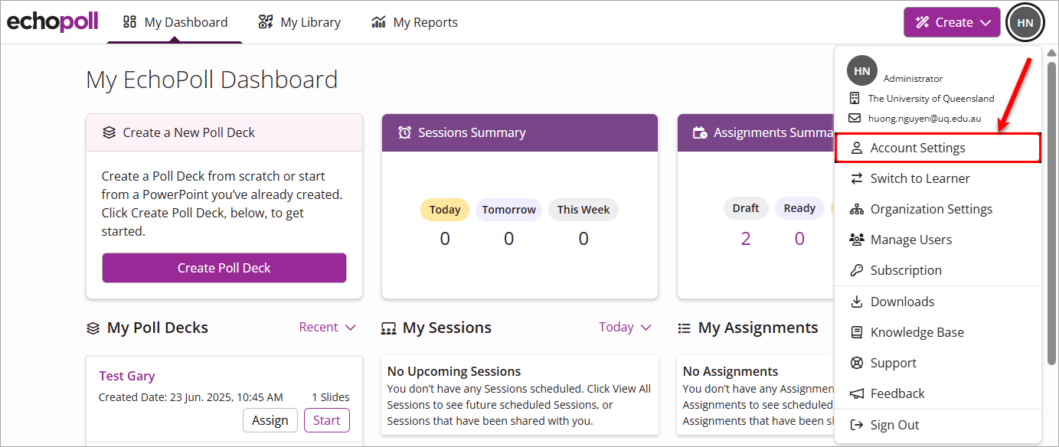Screen dimensions: 1059x447
Task: Click the Downloads arrow icon
Action: pos(857,302)
